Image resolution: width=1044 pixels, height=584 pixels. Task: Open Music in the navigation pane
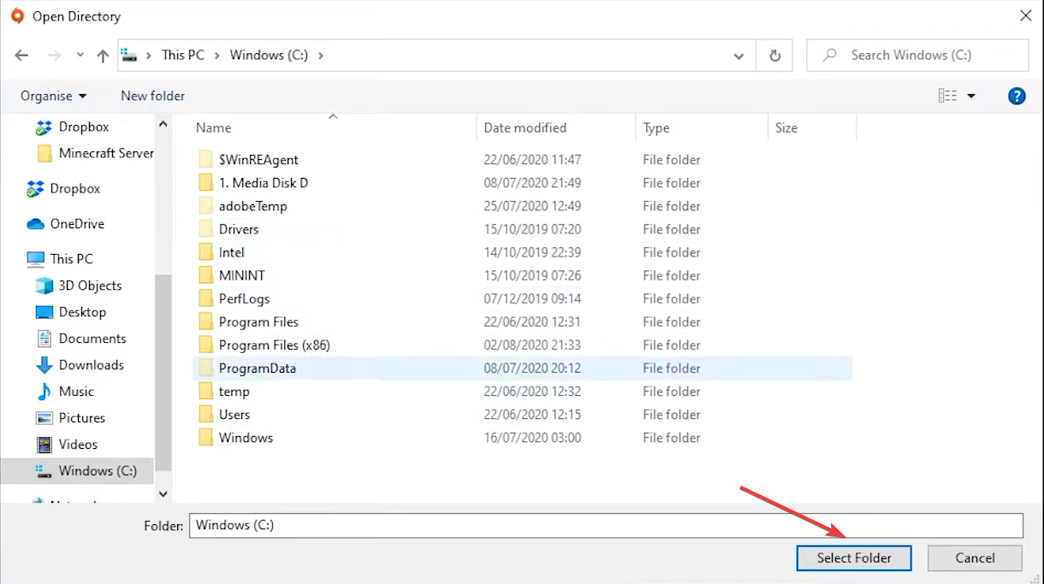click(x=76, y=391)
